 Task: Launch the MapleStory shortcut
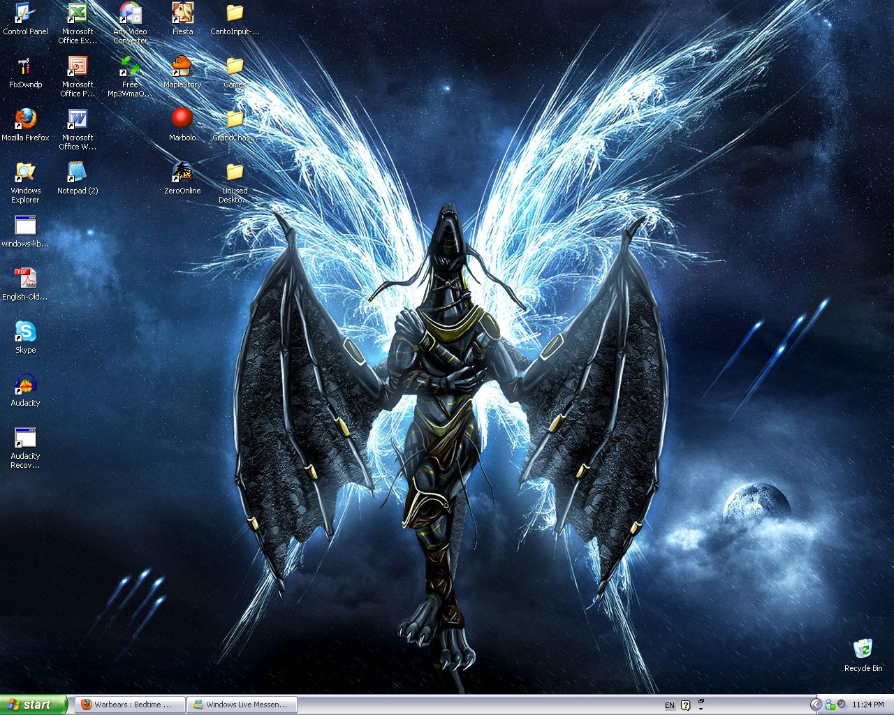tap(182, 72)
